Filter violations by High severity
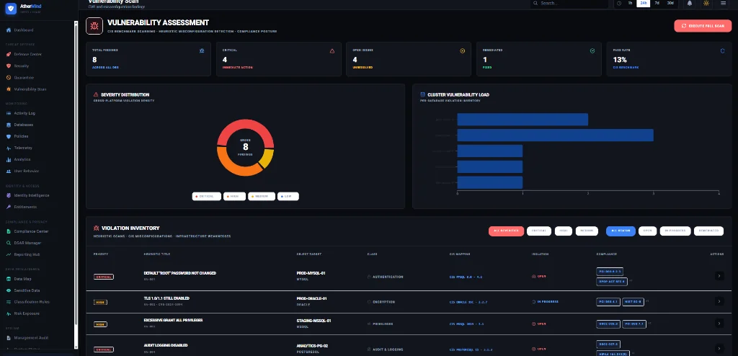This screenshot has width=738, height=356. [x=564, y=231]
